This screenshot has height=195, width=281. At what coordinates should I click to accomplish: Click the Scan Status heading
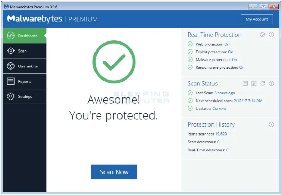coord(203,83)
